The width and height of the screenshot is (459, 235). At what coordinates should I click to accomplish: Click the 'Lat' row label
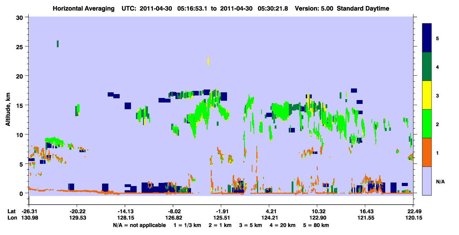(x=11, y=211)
